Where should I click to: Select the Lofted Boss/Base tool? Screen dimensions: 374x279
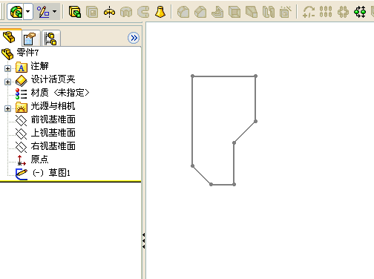[x=160, y=12]
